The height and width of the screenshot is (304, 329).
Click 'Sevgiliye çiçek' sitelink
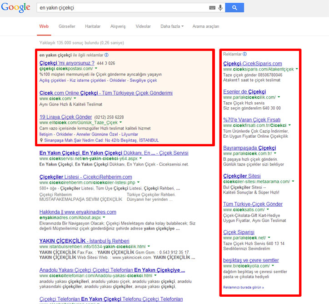pyautogui.click(x=143, y=80)
